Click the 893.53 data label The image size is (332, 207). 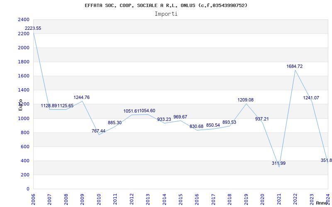pyautogui.click(x=229, y=122)
